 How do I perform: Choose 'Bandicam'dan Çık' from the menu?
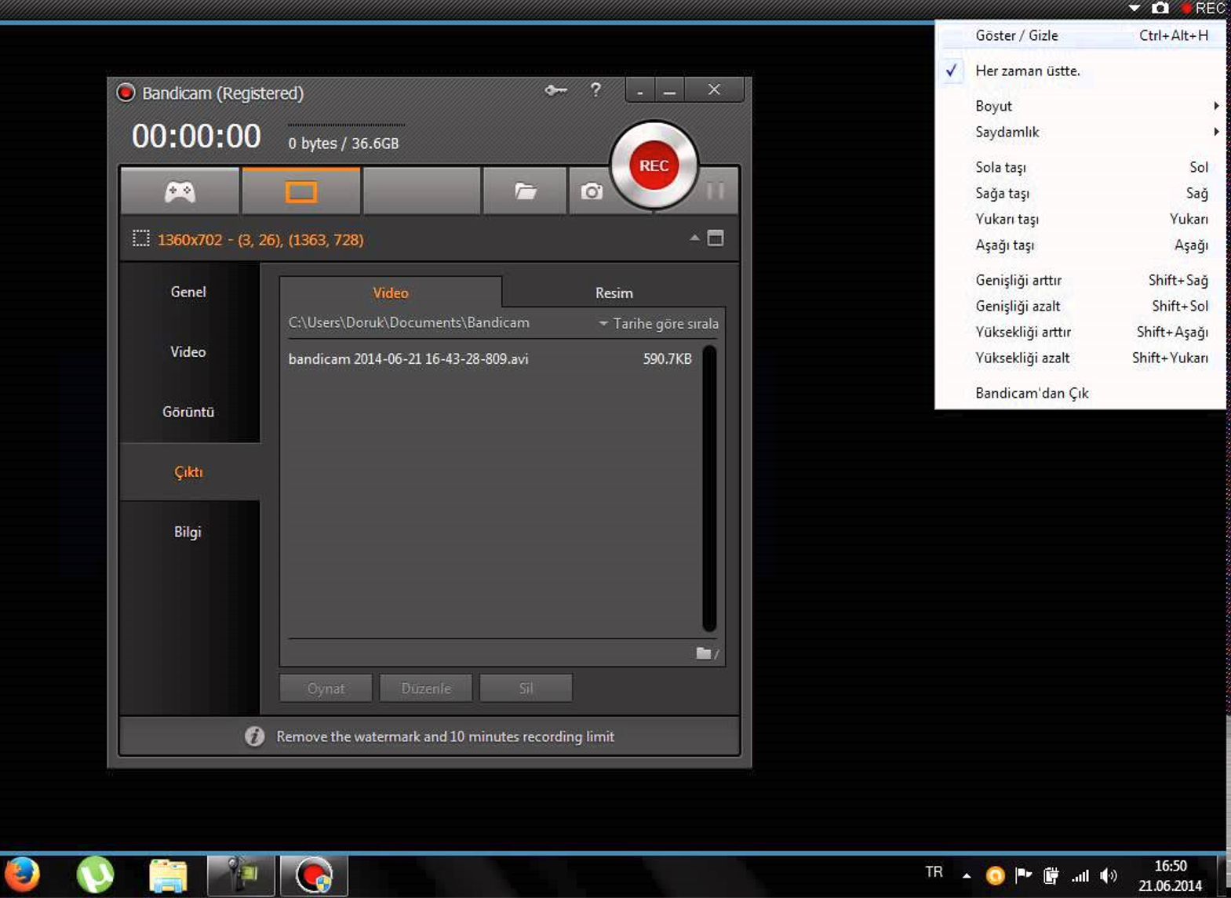coord(1032,393)
